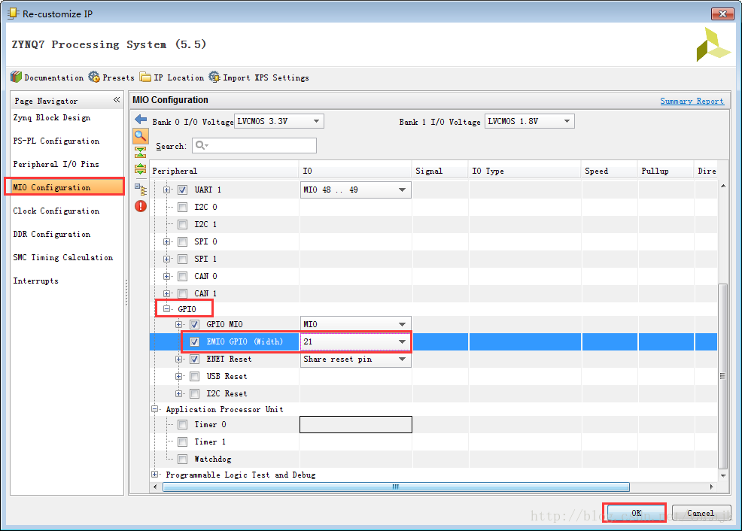
Task: Click the OK button
Action: coord(636,513)
